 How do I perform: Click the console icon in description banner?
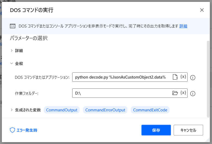pyautogui.click(x=13, y=26)
